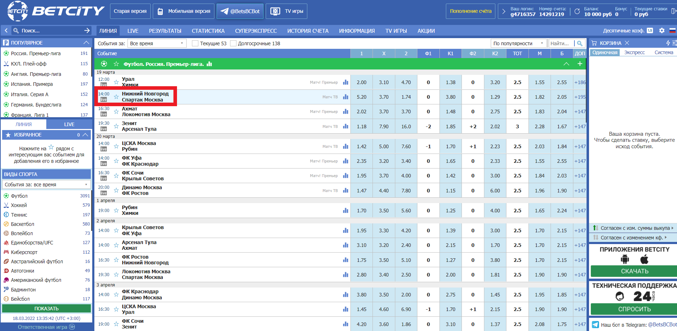Open settings gear icon near coefficient selector
The height and width of the screenshot is (331, 677).
(662, 31)
